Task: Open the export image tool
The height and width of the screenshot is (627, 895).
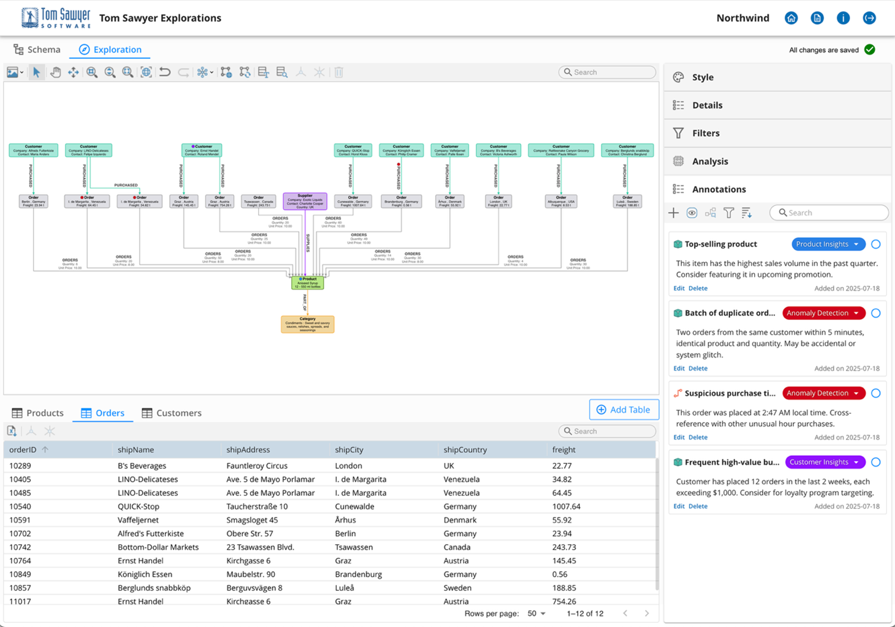Action: click(12, 72)
